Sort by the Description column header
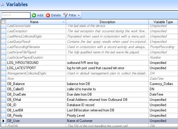This screenshot has width=178, height=129. [107, 22]
